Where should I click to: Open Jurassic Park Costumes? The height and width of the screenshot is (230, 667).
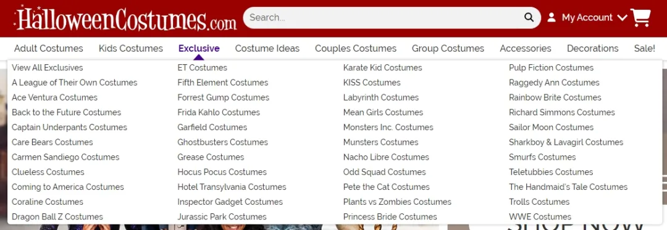click(x=222, y=216)
